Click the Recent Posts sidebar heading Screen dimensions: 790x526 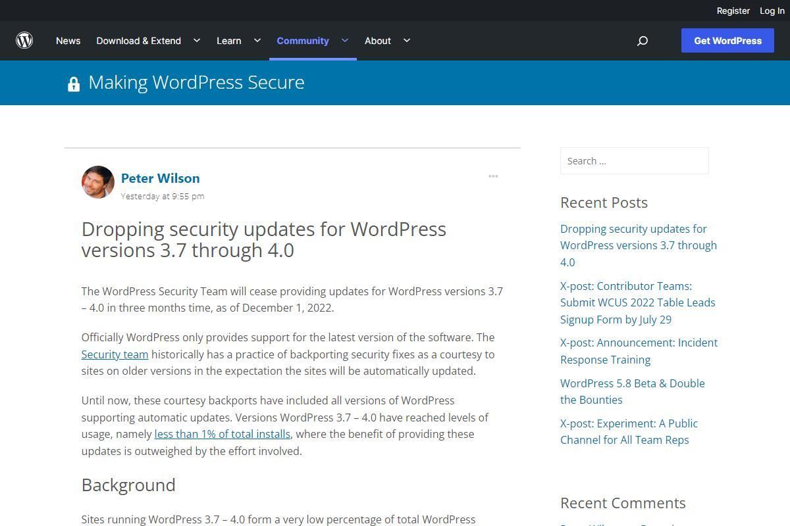604,203
